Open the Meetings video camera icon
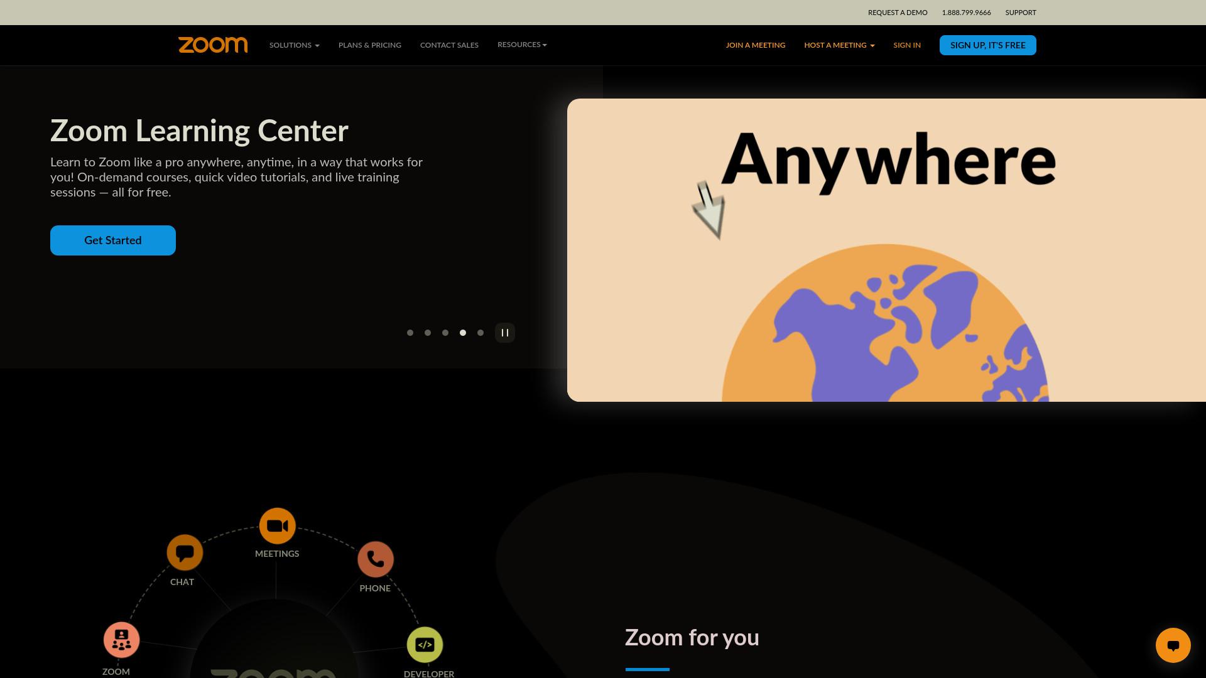The image size is (1206, 678). 277,526
